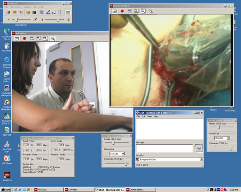The width and height of the screenshot is (241, 192).
Task: Click the magnifier zoom icon in Charité Berlin window
Action: tap(151, 11)
